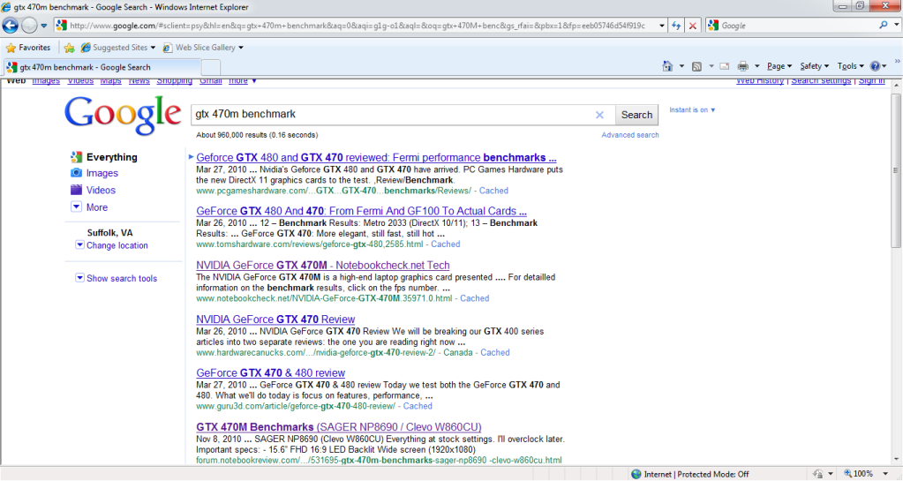Image resolution: width=903 pixels, height=481 pixels.
Task: Open the Sign in link
Action: [x=871, y=81]
